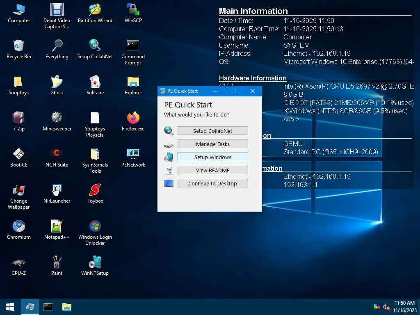
Task: Minimize the PE Quick Start window
Action: (215, 91)
